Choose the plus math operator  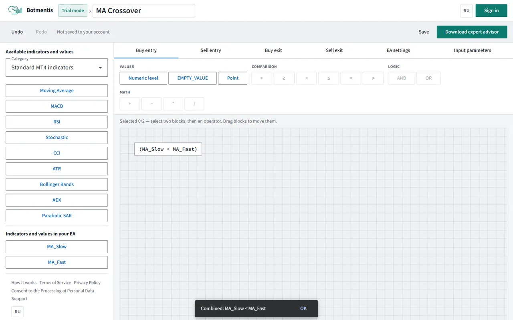[130, 104]
